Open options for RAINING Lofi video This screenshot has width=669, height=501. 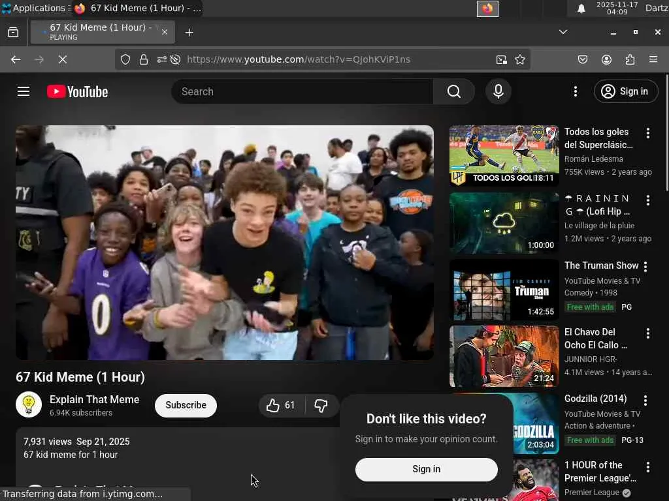click(x=647, y=200)
